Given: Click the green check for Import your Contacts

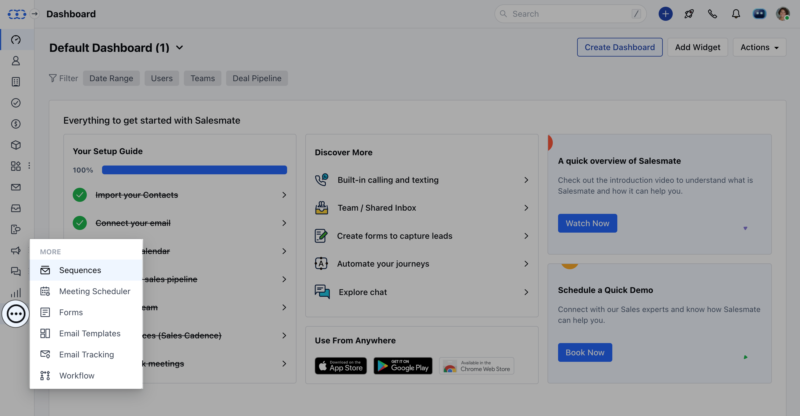Looking at the screenshot, I should point(80,195).
